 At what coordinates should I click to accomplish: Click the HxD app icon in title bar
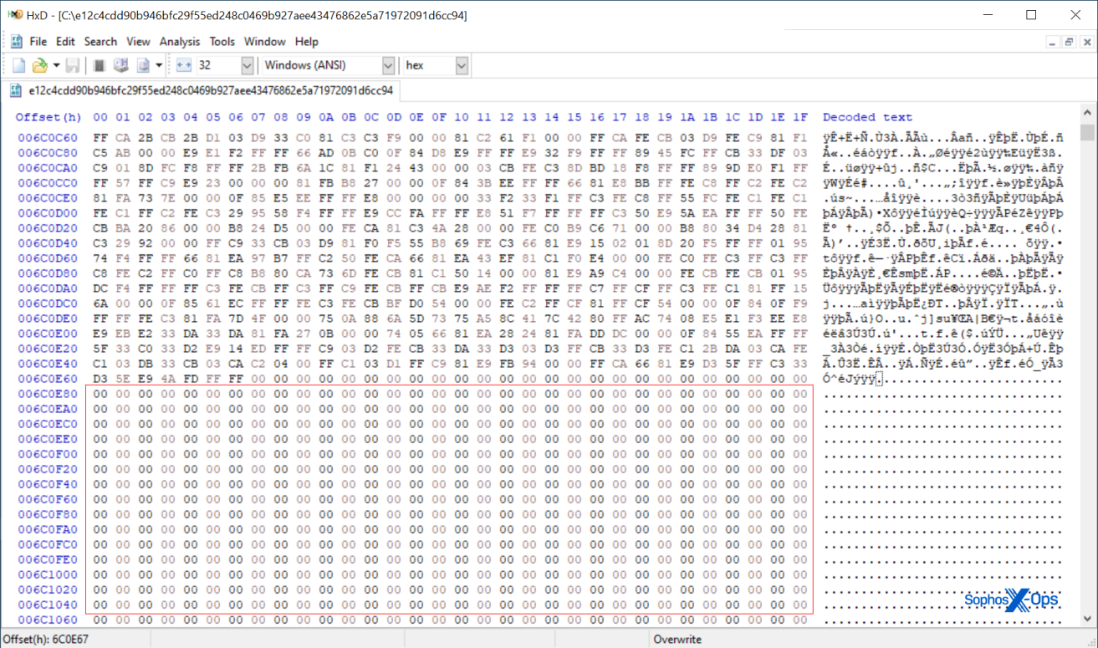pos(15,15)
